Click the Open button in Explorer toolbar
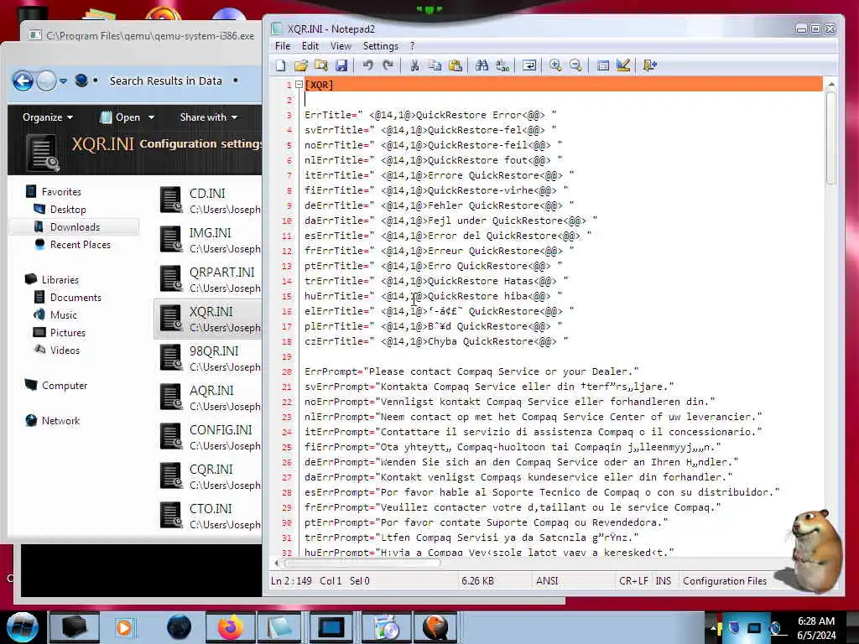The image size is (859, 644). [121, 117]
